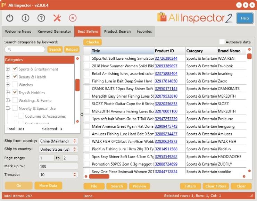The width and height of the screenshot is (257, 201).
Task: Click the Ali Inspector 2 shopping bag logo
Action: (161, 17)
